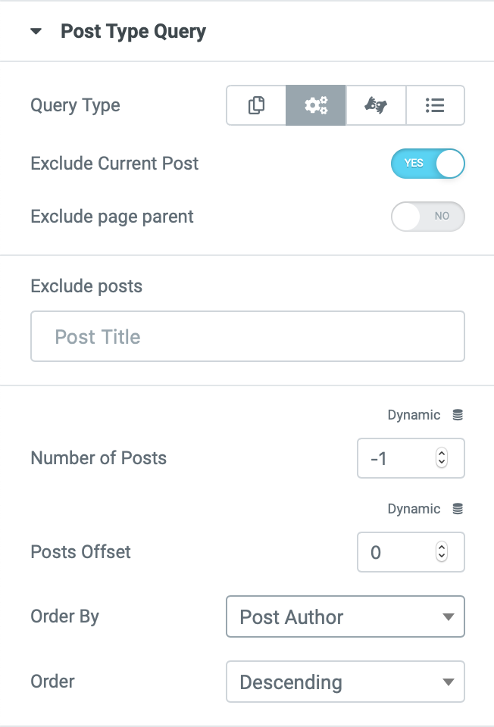This screenshot has width=494, height=727.
Task: Click the Dynamic label for Posts Offset
Action: tap(414, 509)
